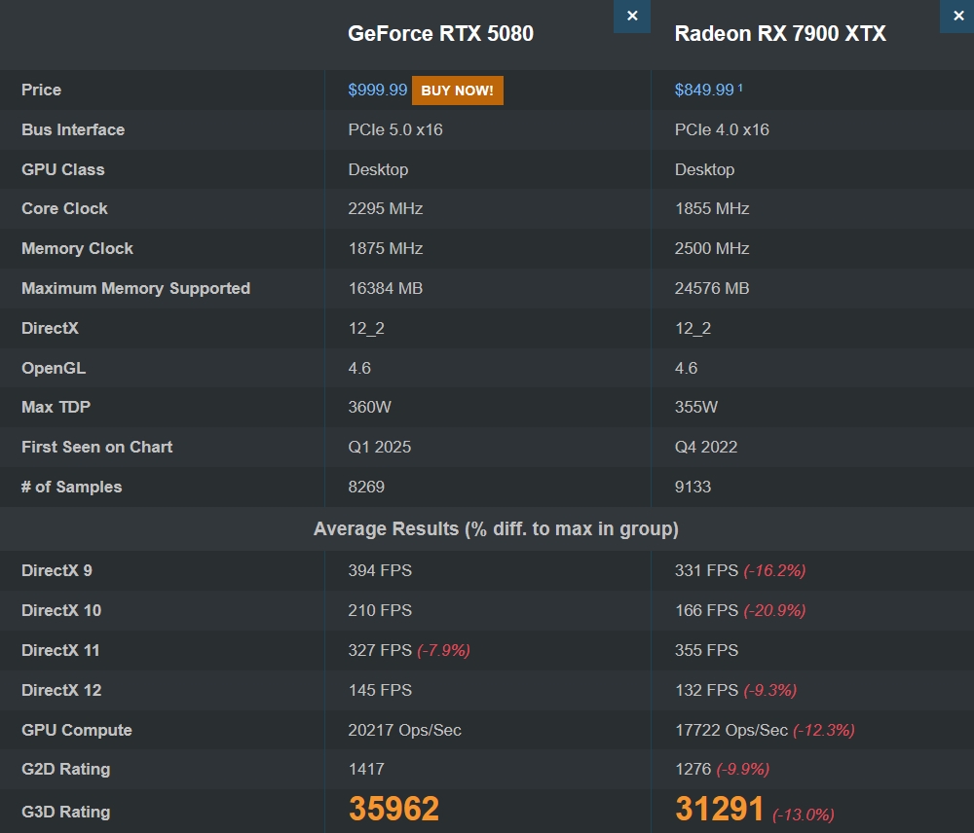The width and height of the screenshot is (974, 833).
Task: Click the Q4 2022 first seen value
Action: pos(706,447)
